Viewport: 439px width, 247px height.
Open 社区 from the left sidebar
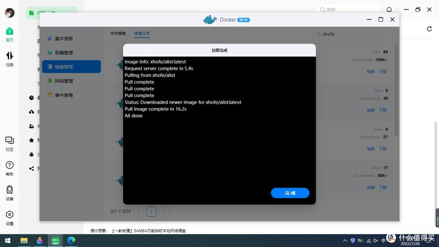point(9,143)
